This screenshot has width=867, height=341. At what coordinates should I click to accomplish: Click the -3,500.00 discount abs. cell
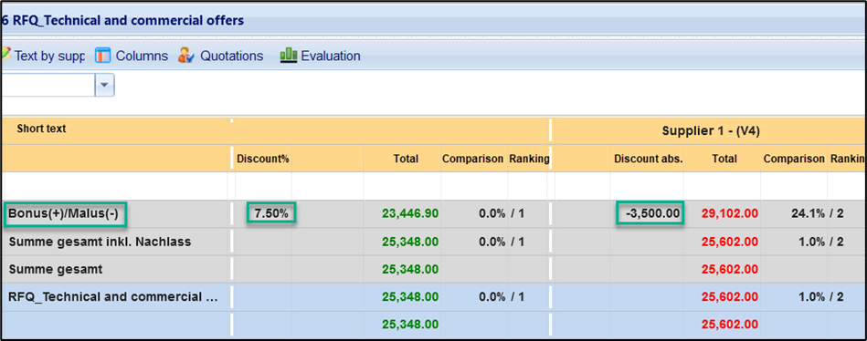(x=650, y=213)
